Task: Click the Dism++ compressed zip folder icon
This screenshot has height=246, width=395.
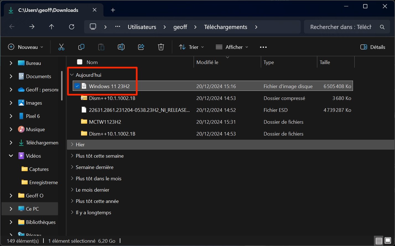Action: point(84,98)
